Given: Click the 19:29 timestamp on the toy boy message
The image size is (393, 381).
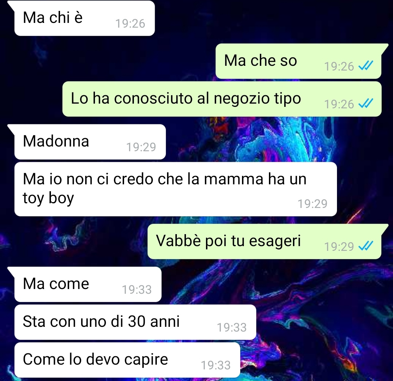Looking at the screenshot, I should pos(312,204).
